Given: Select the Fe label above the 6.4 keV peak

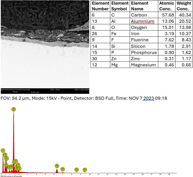Looking at the screenshot, I should [57, 166].
